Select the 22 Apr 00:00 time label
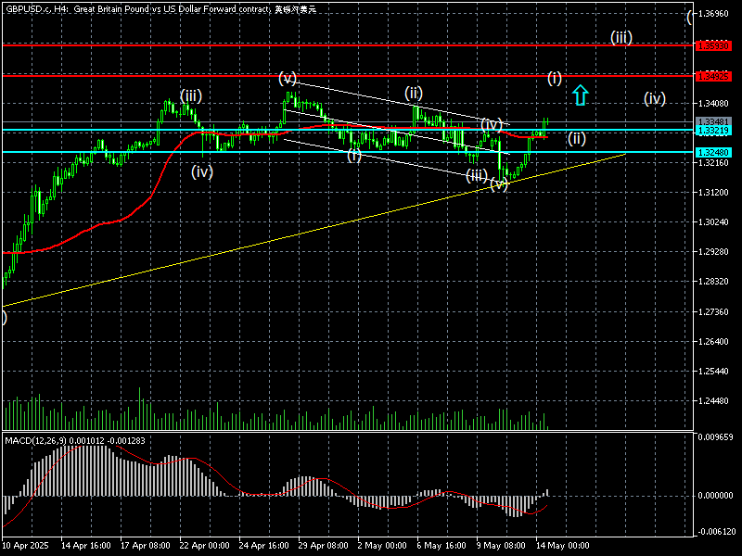Image resolution: width=742 pixels, height=556 pixels. click(205, 546)
